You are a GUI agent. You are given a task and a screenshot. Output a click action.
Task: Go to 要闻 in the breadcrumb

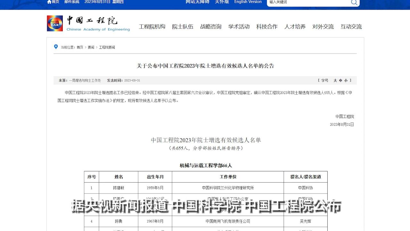click(x=91, y=47)
